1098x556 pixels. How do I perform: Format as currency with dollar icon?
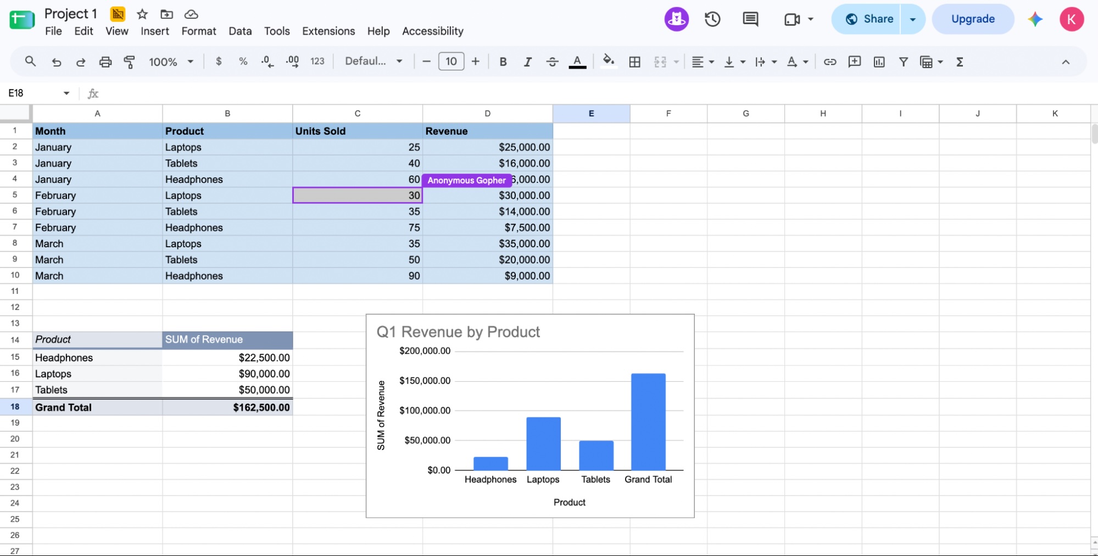tap(219, 62)
